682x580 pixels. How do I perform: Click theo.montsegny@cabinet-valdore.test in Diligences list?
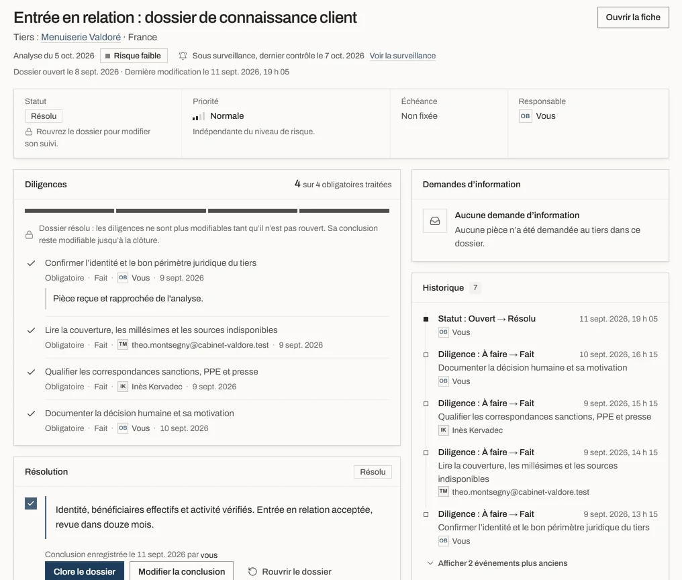point(200,345)
